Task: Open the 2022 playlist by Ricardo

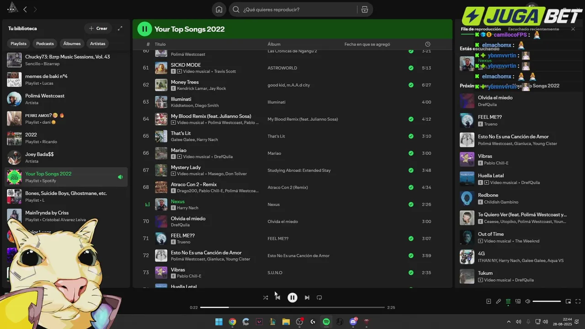Action: pos(66,138)
